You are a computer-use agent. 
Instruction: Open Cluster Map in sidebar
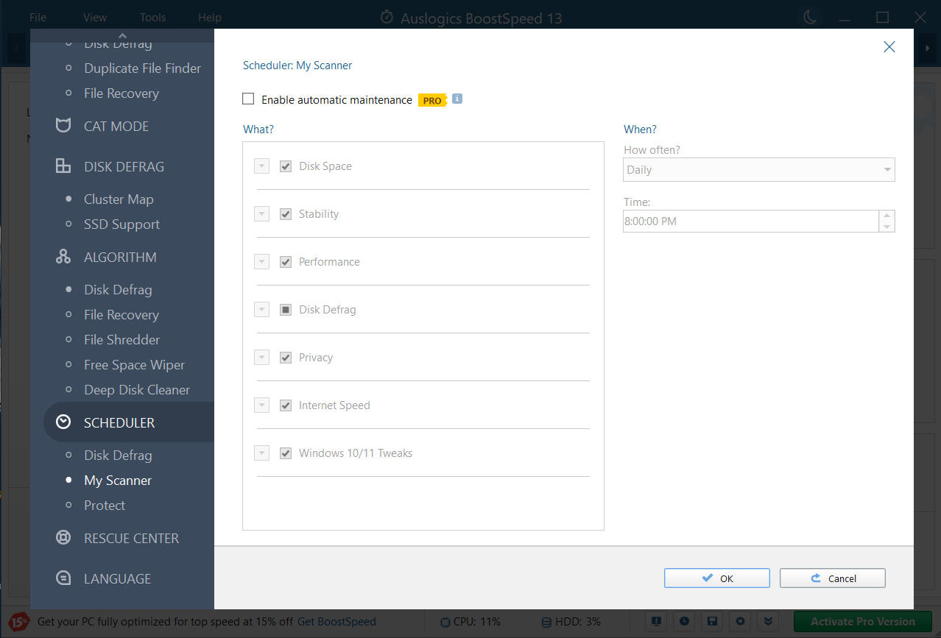(x=119, y=199)
